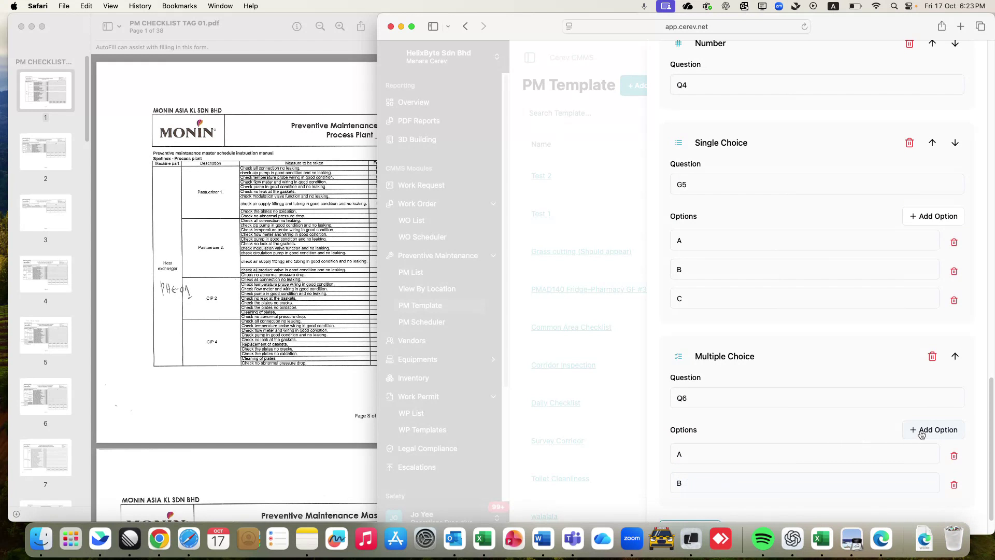Open the Bookmarks menu
Viewport: 995px width, 560px height.
click(179, 6)
